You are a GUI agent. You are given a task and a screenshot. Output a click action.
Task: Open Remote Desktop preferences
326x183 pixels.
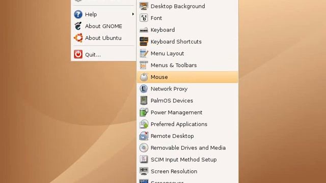click(187, 136)
